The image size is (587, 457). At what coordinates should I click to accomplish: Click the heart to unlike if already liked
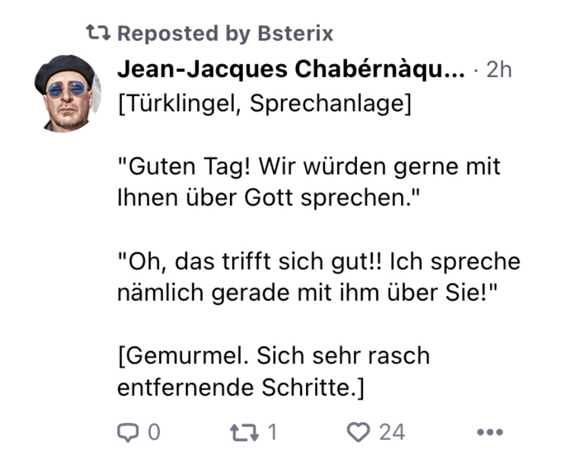357,432
